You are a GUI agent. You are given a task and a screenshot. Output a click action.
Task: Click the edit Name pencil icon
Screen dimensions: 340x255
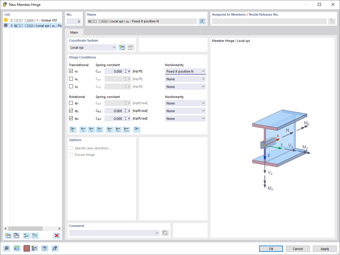pos(202,21)
